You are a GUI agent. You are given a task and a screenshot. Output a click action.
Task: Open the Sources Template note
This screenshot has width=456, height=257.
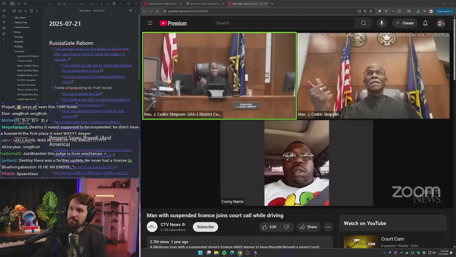pyautogui.click(x=26, y=85)
